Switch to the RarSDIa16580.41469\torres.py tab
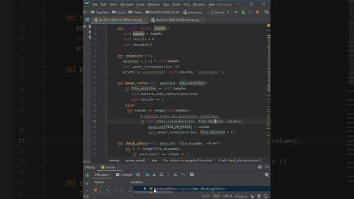Viewport: 354px width, 199px height. [177, 20]
